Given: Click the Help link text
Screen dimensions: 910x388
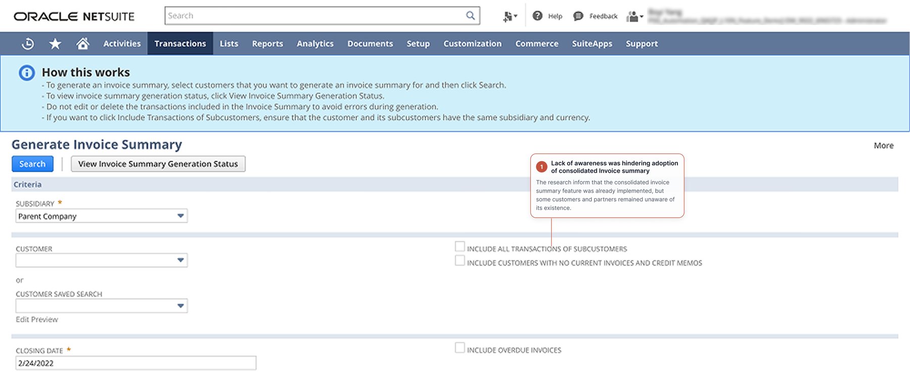Looking at the screenshot, I should tap(555, 16).
